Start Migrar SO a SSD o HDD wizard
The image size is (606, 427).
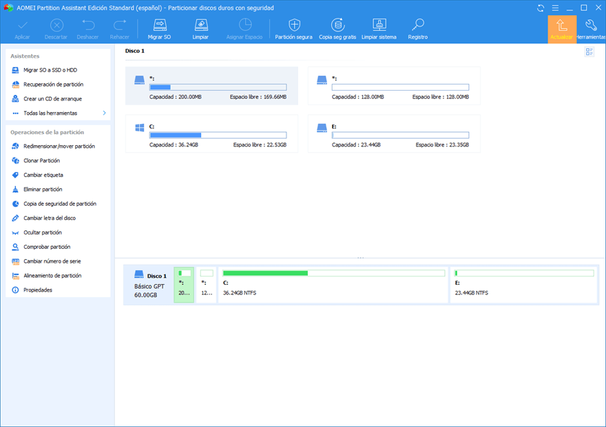point(50,70)
